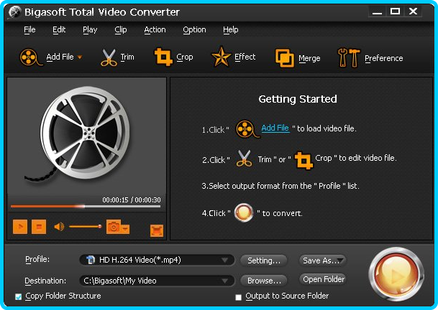The width and height of the screenshot is (438, 310).
Task: Open the Option menu
Action: tap(194, 30)
